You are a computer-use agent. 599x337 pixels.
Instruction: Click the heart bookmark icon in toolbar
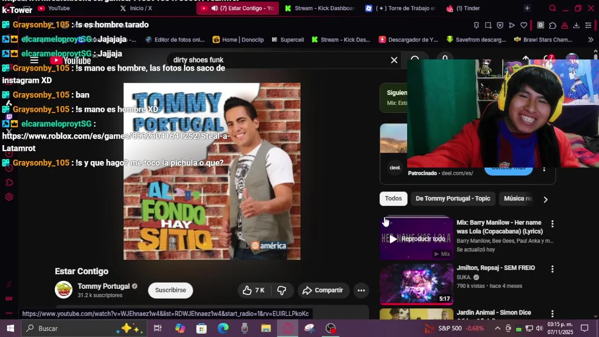[x=524, y=25]
